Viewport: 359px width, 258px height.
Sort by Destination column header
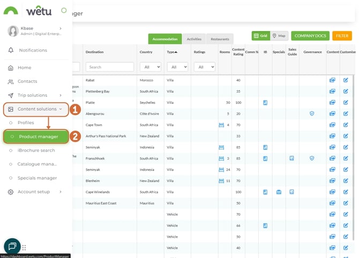(x=94, y=52)
